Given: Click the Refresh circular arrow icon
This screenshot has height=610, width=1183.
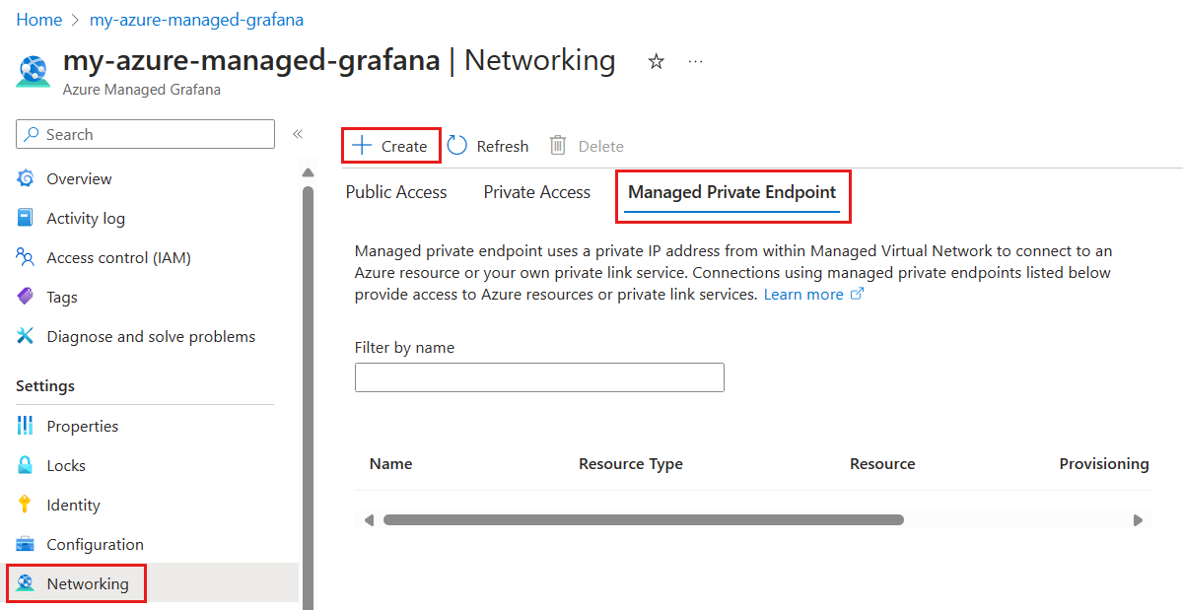Looking at the screenshot, I should 457,146.
